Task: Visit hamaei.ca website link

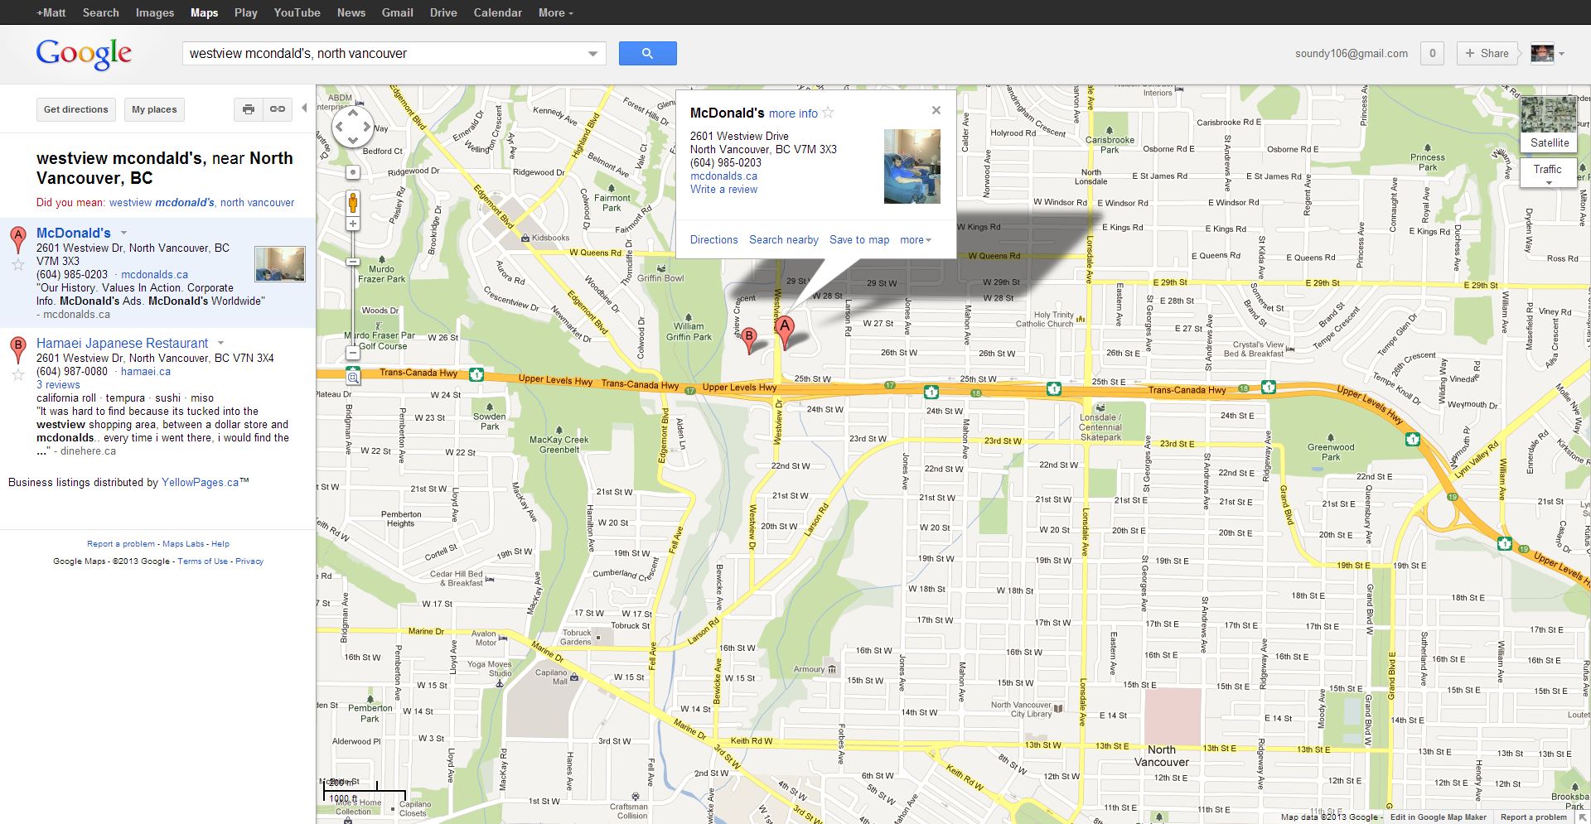Action: tap(146, 372)
